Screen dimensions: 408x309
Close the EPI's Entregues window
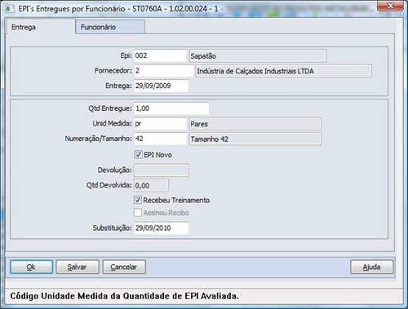[390, 6]
